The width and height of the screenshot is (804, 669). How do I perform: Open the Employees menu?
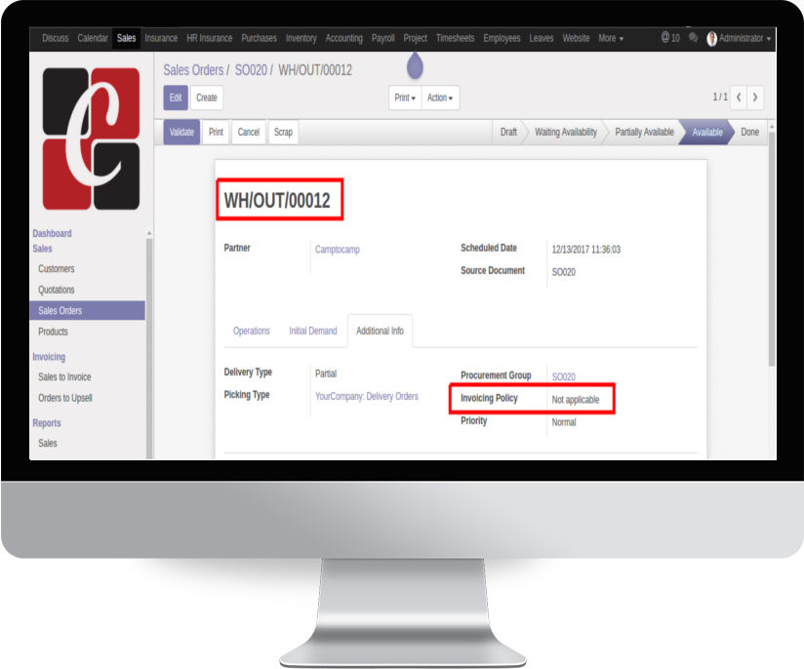point(502,38)
